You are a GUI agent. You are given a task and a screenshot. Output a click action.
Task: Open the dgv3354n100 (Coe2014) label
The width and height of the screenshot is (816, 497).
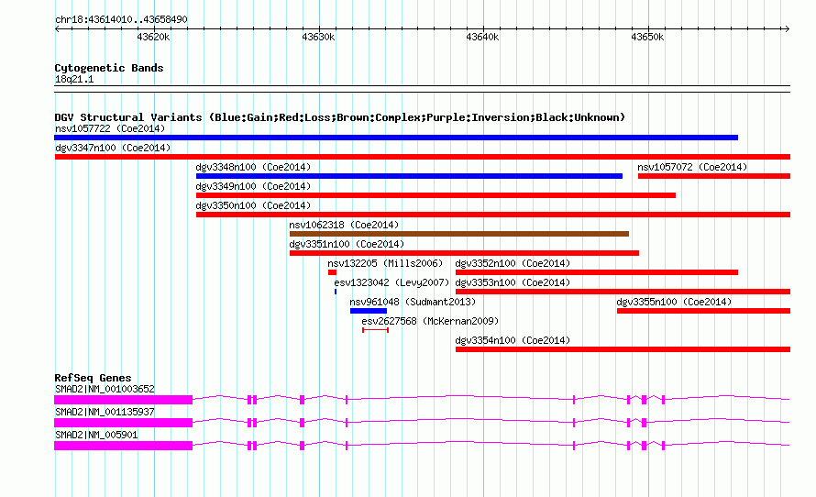pos(513,340)
